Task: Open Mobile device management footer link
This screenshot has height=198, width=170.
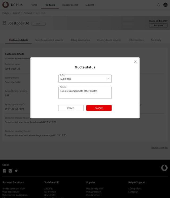Action: [15, 195]
